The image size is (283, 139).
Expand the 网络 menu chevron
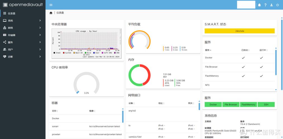pos(40,28)
